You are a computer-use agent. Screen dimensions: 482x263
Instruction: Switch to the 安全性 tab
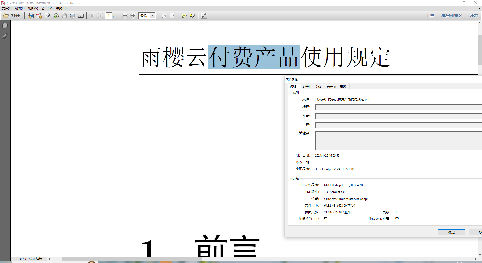[307, 87]
